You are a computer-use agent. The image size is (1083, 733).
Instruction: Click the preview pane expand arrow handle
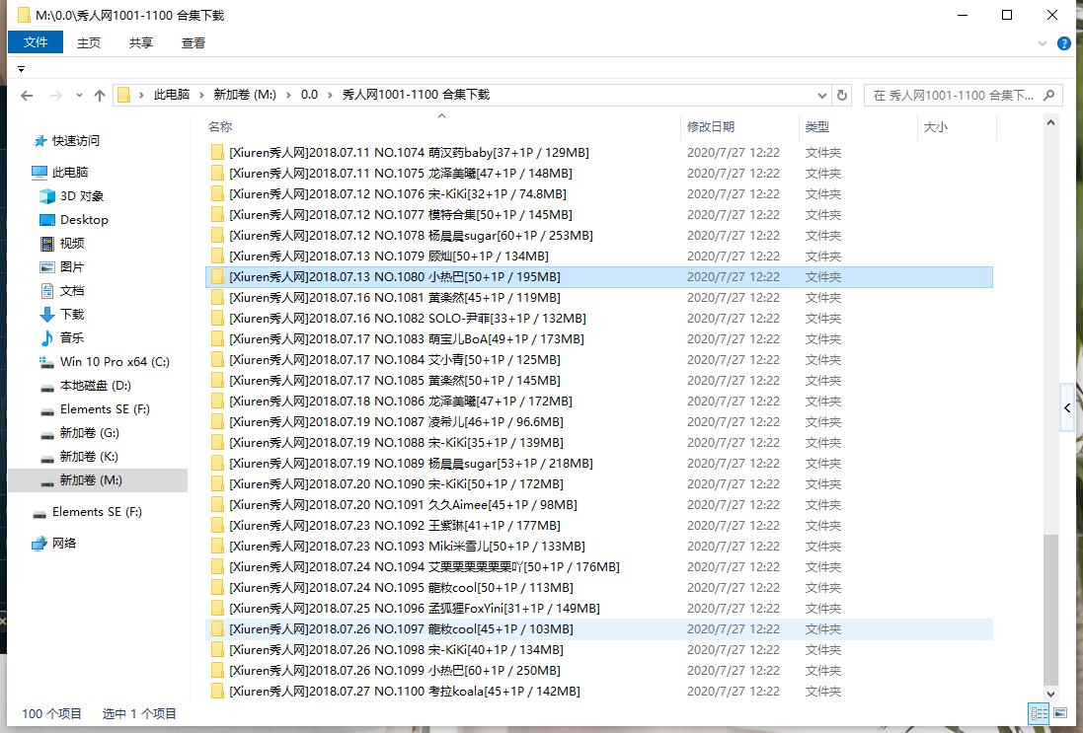[1067, 407]
